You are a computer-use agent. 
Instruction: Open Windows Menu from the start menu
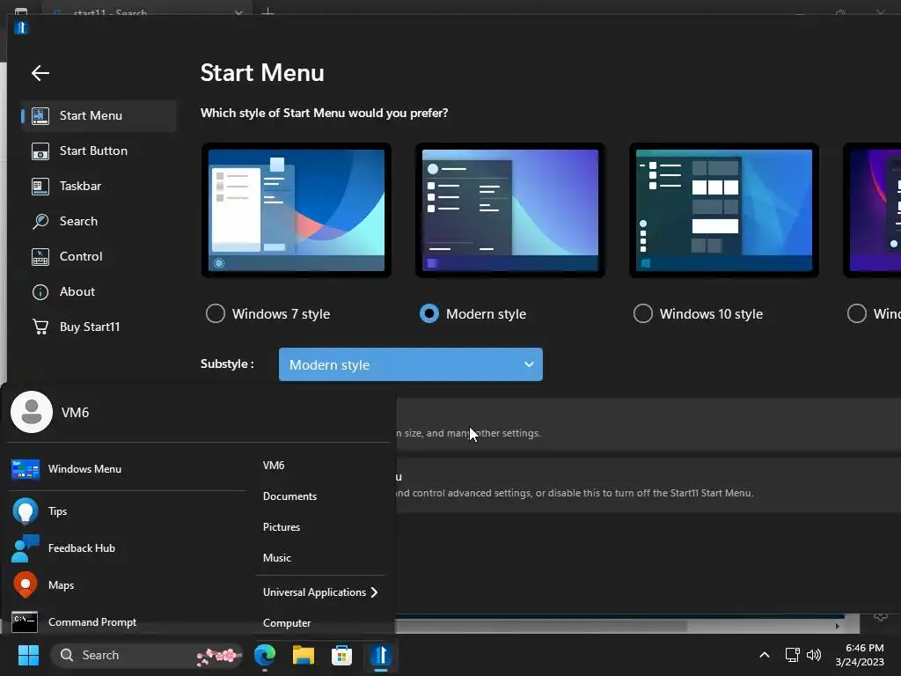click(x=128, y=469)
